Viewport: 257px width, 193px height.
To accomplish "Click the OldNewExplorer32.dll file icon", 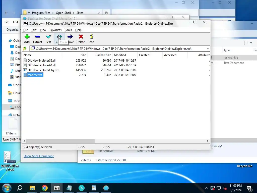I will (x=25, y=60).
